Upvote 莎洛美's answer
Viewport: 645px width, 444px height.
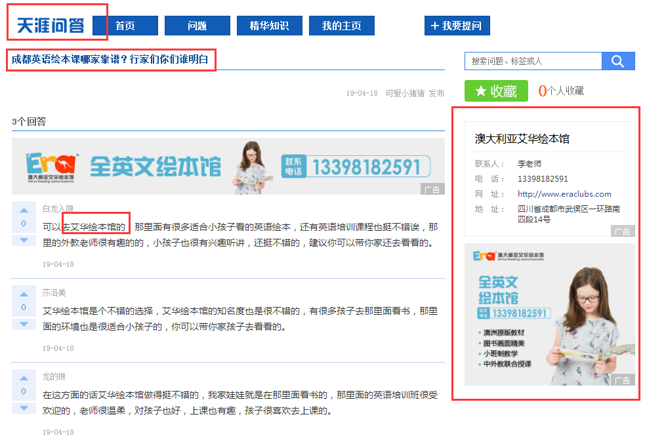(x=24, y=294)
